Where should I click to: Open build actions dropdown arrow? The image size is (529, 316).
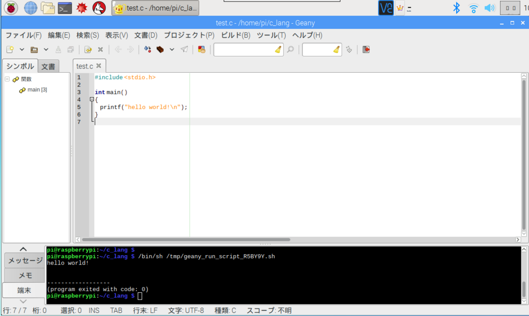[x=172, y=50]
